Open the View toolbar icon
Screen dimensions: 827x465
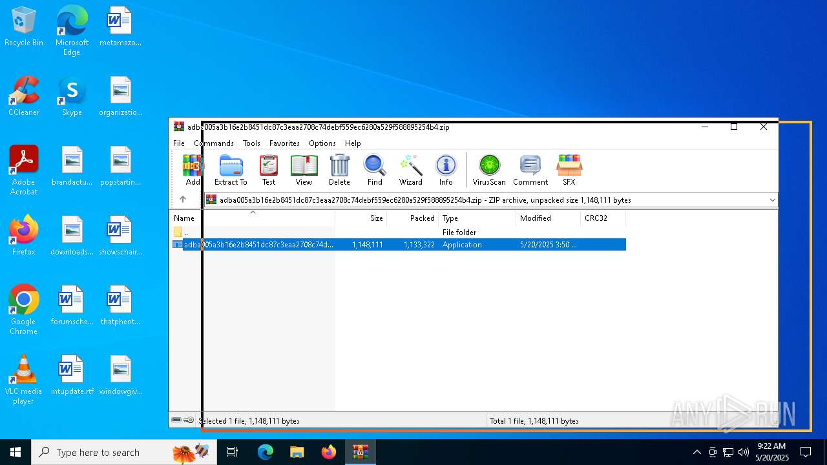tap(304, 170)
